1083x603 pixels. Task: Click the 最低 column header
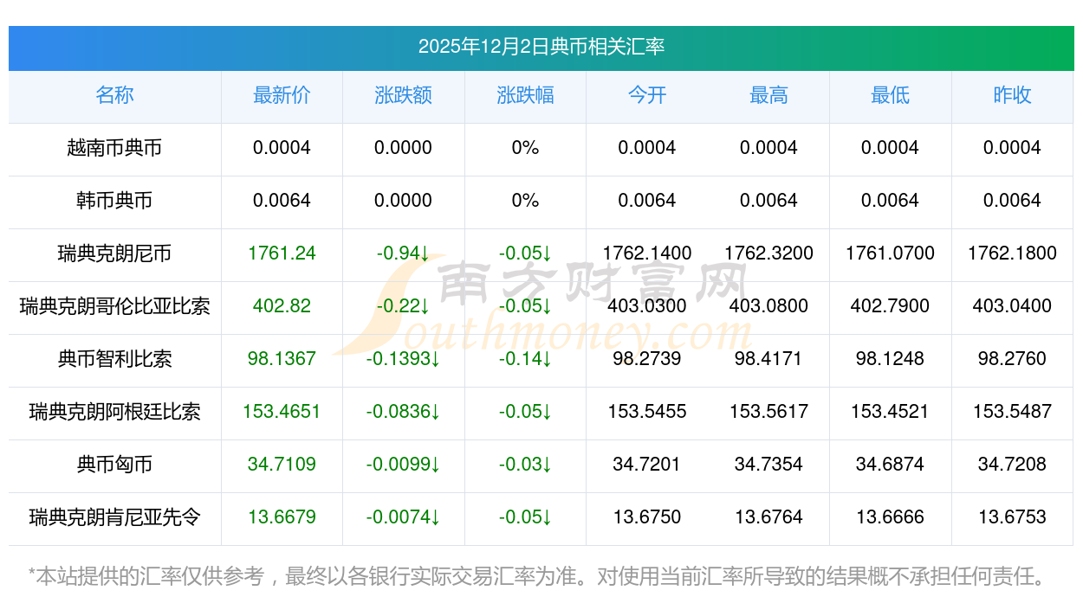(x=890, y=95)
